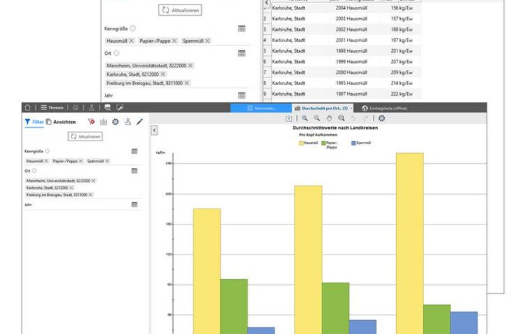The image size is (511, 334).
Task: Open chart settings gear above the bar chart
Action: [382, 118]
